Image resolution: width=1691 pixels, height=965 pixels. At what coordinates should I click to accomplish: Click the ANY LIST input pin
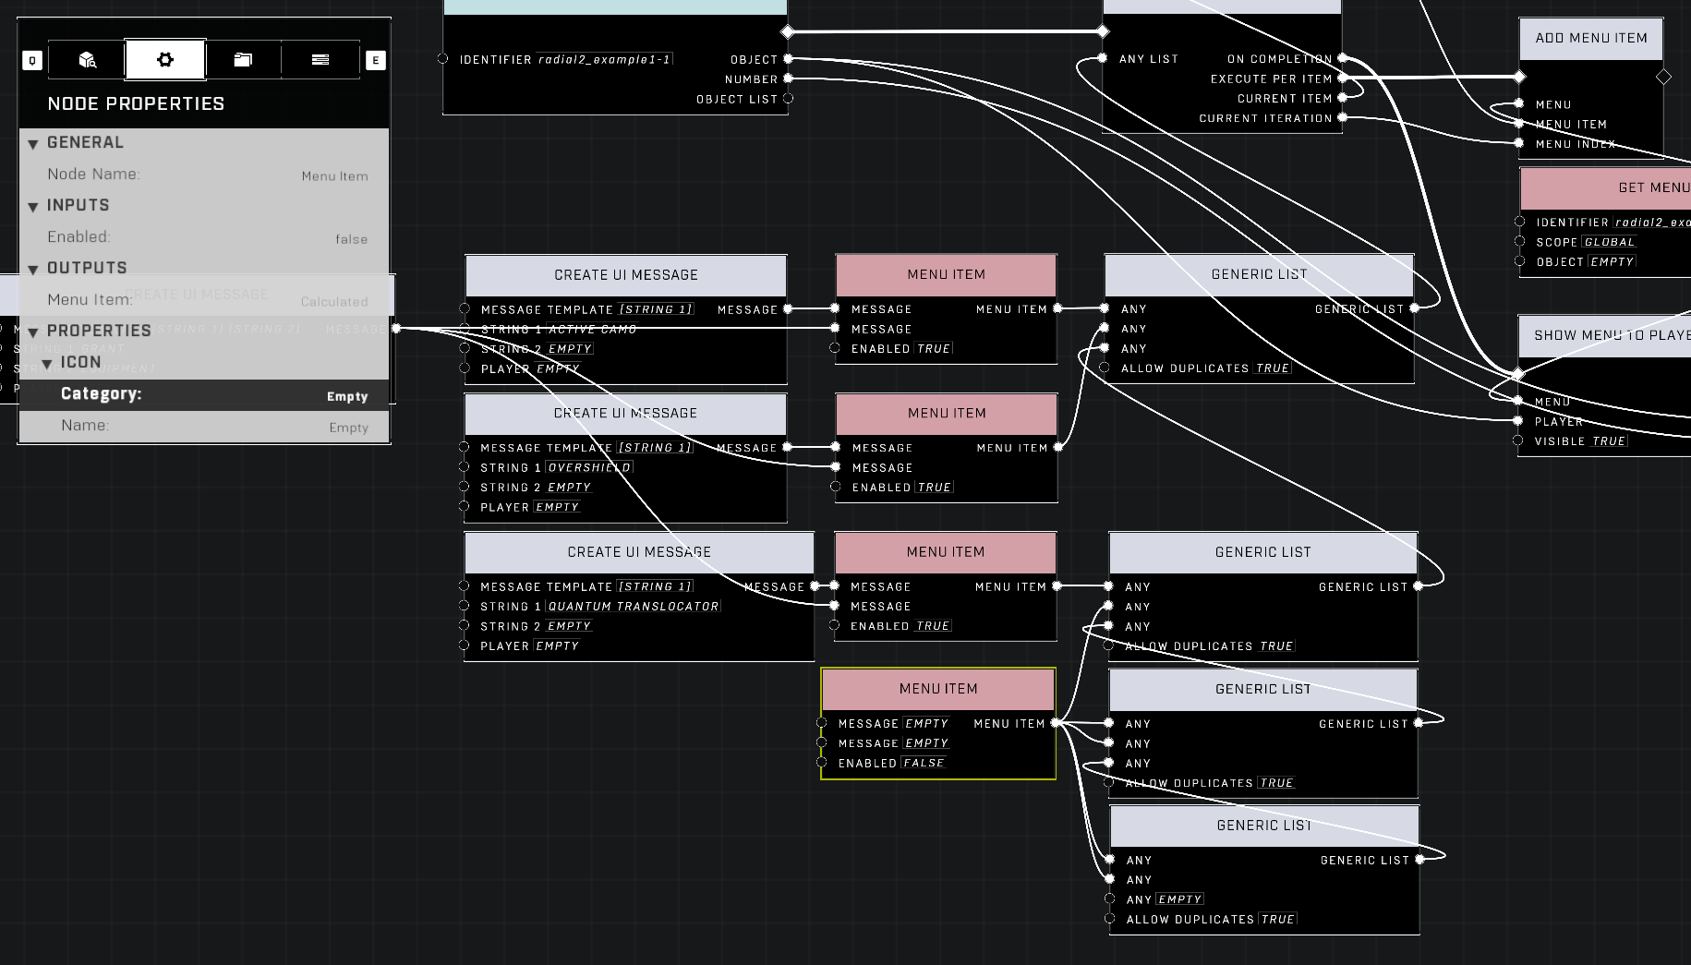click(x=1103, y=59)
